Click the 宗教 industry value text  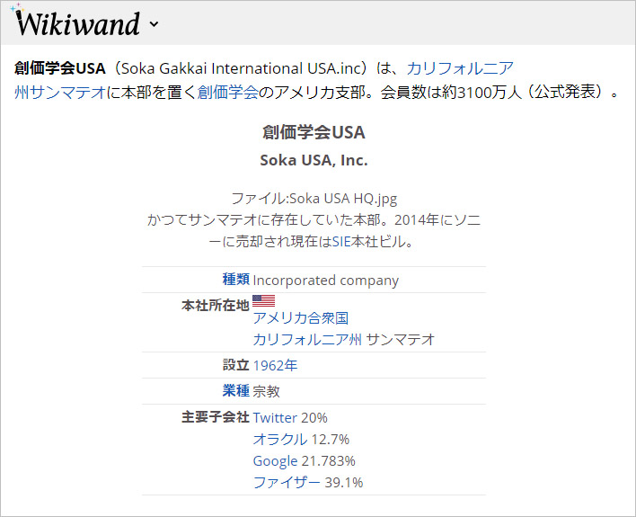(x=267, y=391)
